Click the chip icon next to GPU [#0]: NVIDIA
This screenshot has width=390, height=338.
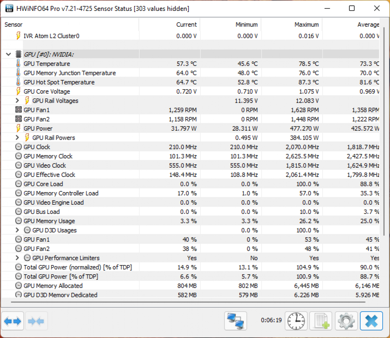(x=18, y=54)
